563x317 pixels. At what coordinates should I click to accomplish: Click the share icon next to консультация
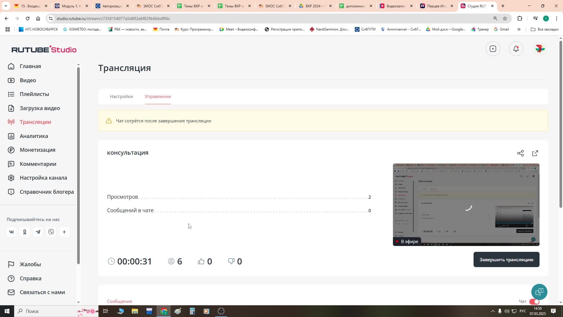click(520, 153)
